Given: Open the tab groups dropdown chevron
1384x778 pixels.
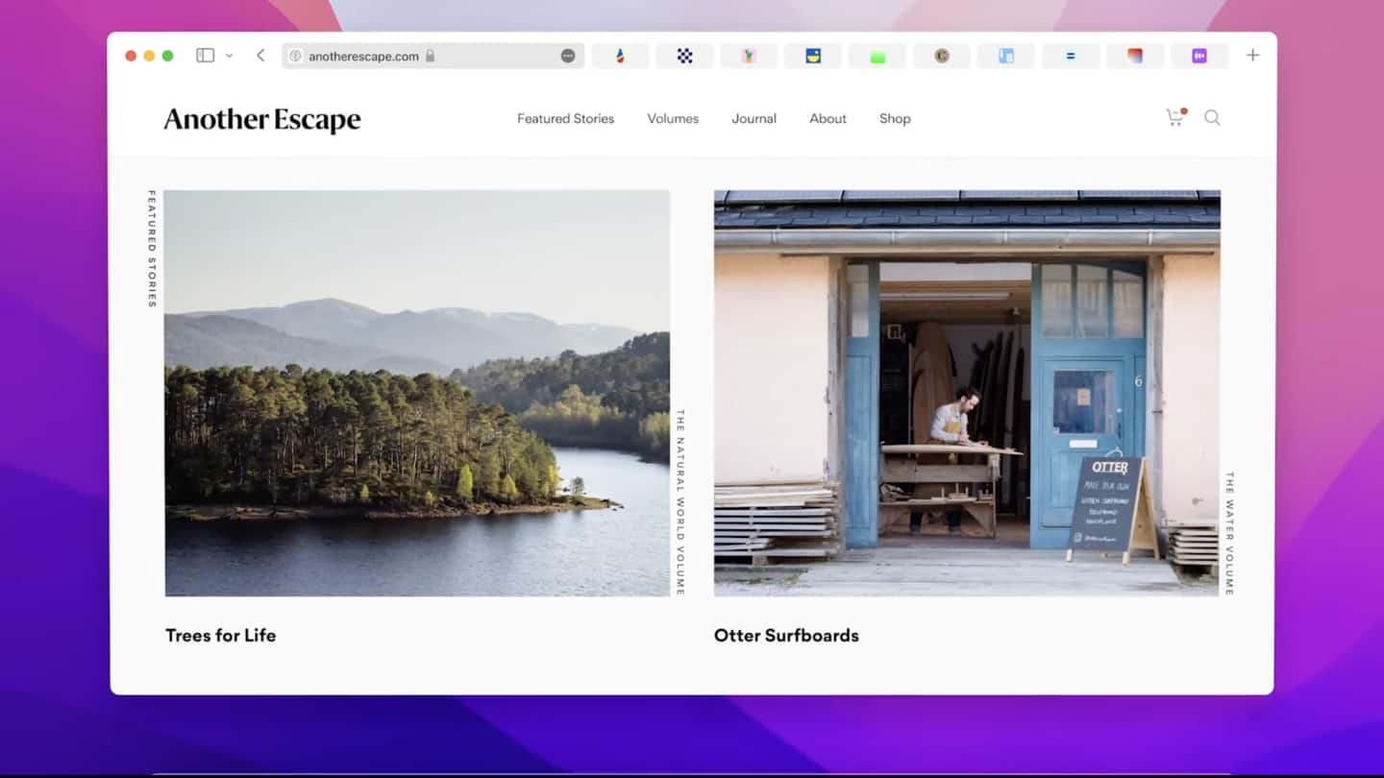Looking at the screenshot, I should point(229,56).
